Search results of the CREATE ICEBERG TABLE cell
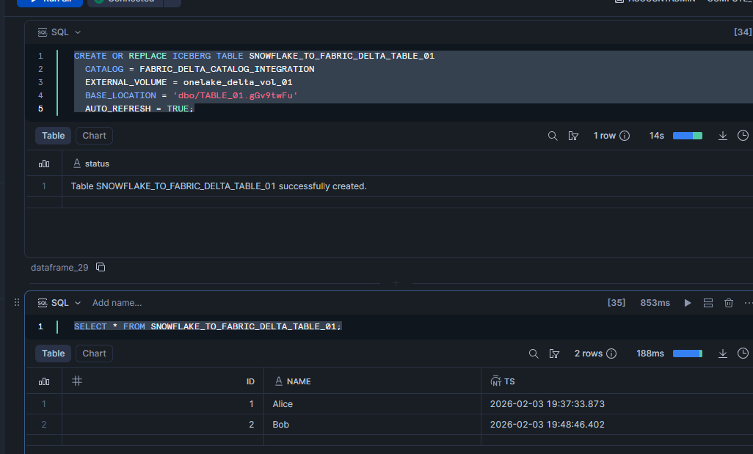The width and height of the screenshot is (753, 454). (x=553, y=136)
